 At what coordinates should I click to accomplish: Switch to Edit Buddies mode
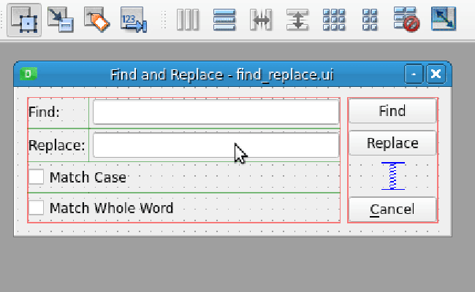[x=97, y=20]
